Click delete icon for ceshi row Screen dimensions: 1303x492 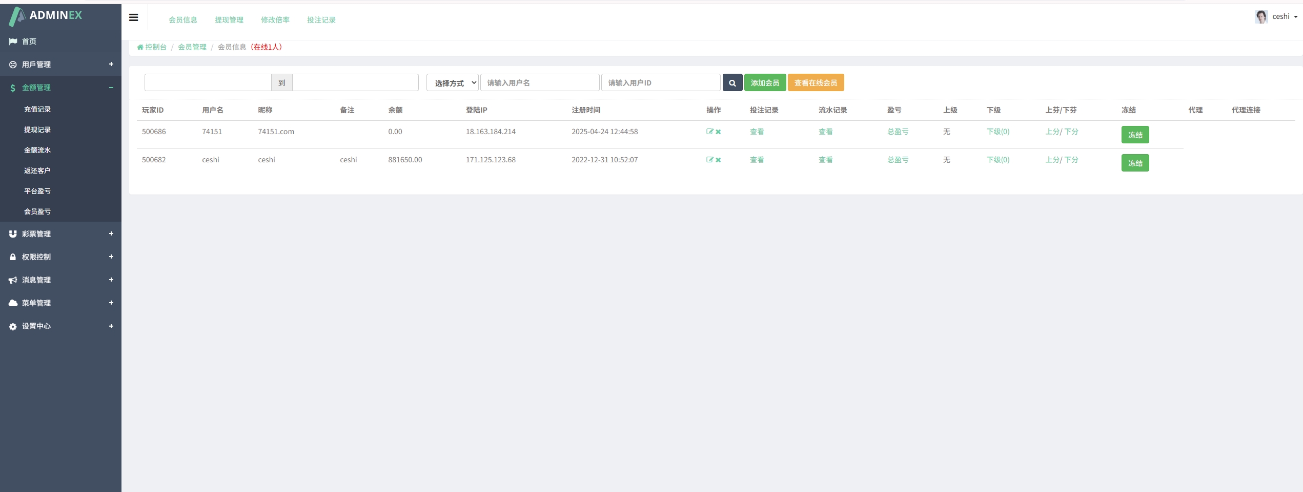click(718, 160)
